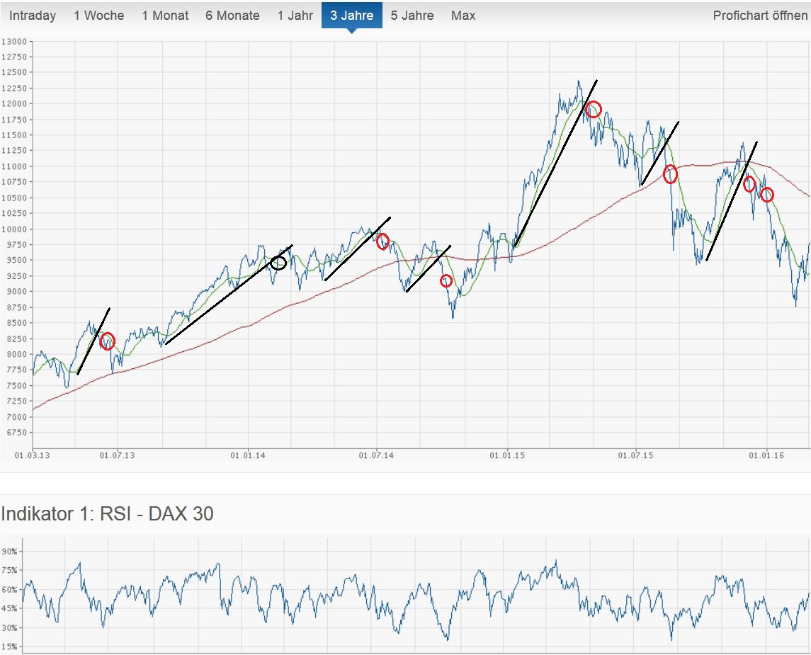Click the 9000 price axis value
The image size is (811, 655).
(x=16, y=292)
